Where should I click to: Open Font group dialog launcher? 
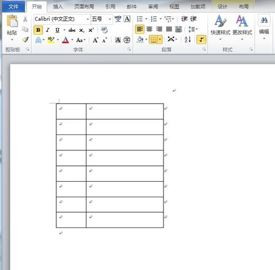pos(130,49)
